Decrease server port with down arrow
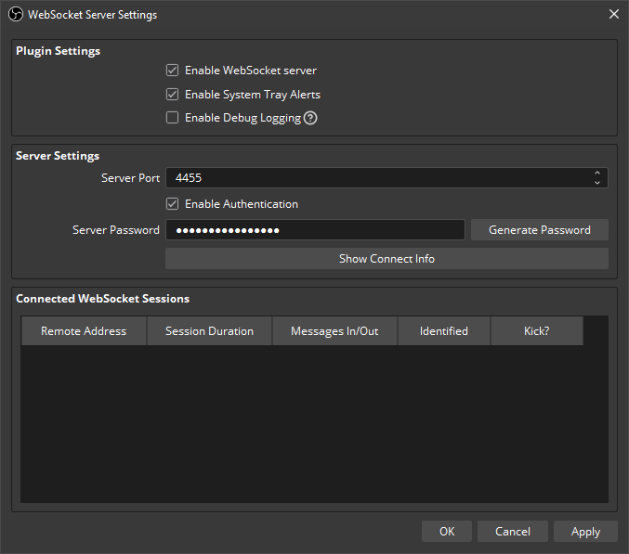Viewport: 629px width, 554px height. coord(596,183)
